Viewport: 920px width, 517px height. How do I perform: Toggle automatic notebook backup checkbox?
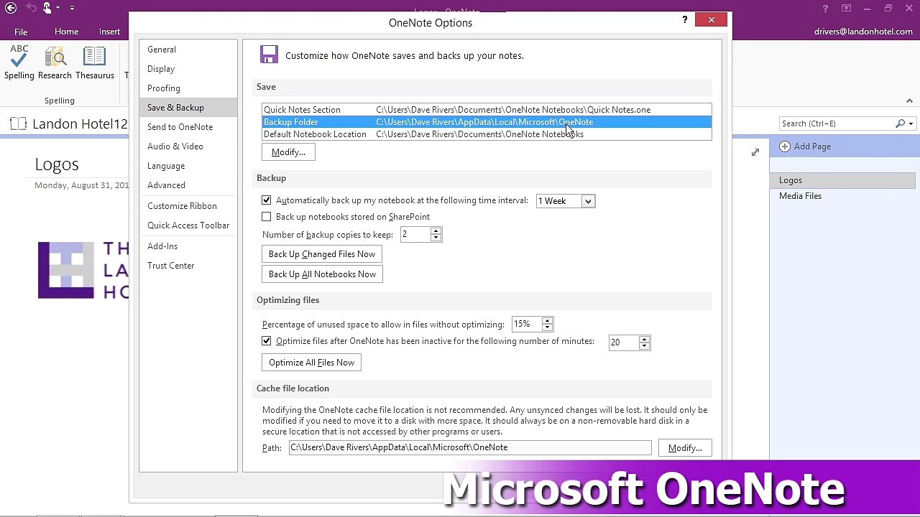click(267, 200)
